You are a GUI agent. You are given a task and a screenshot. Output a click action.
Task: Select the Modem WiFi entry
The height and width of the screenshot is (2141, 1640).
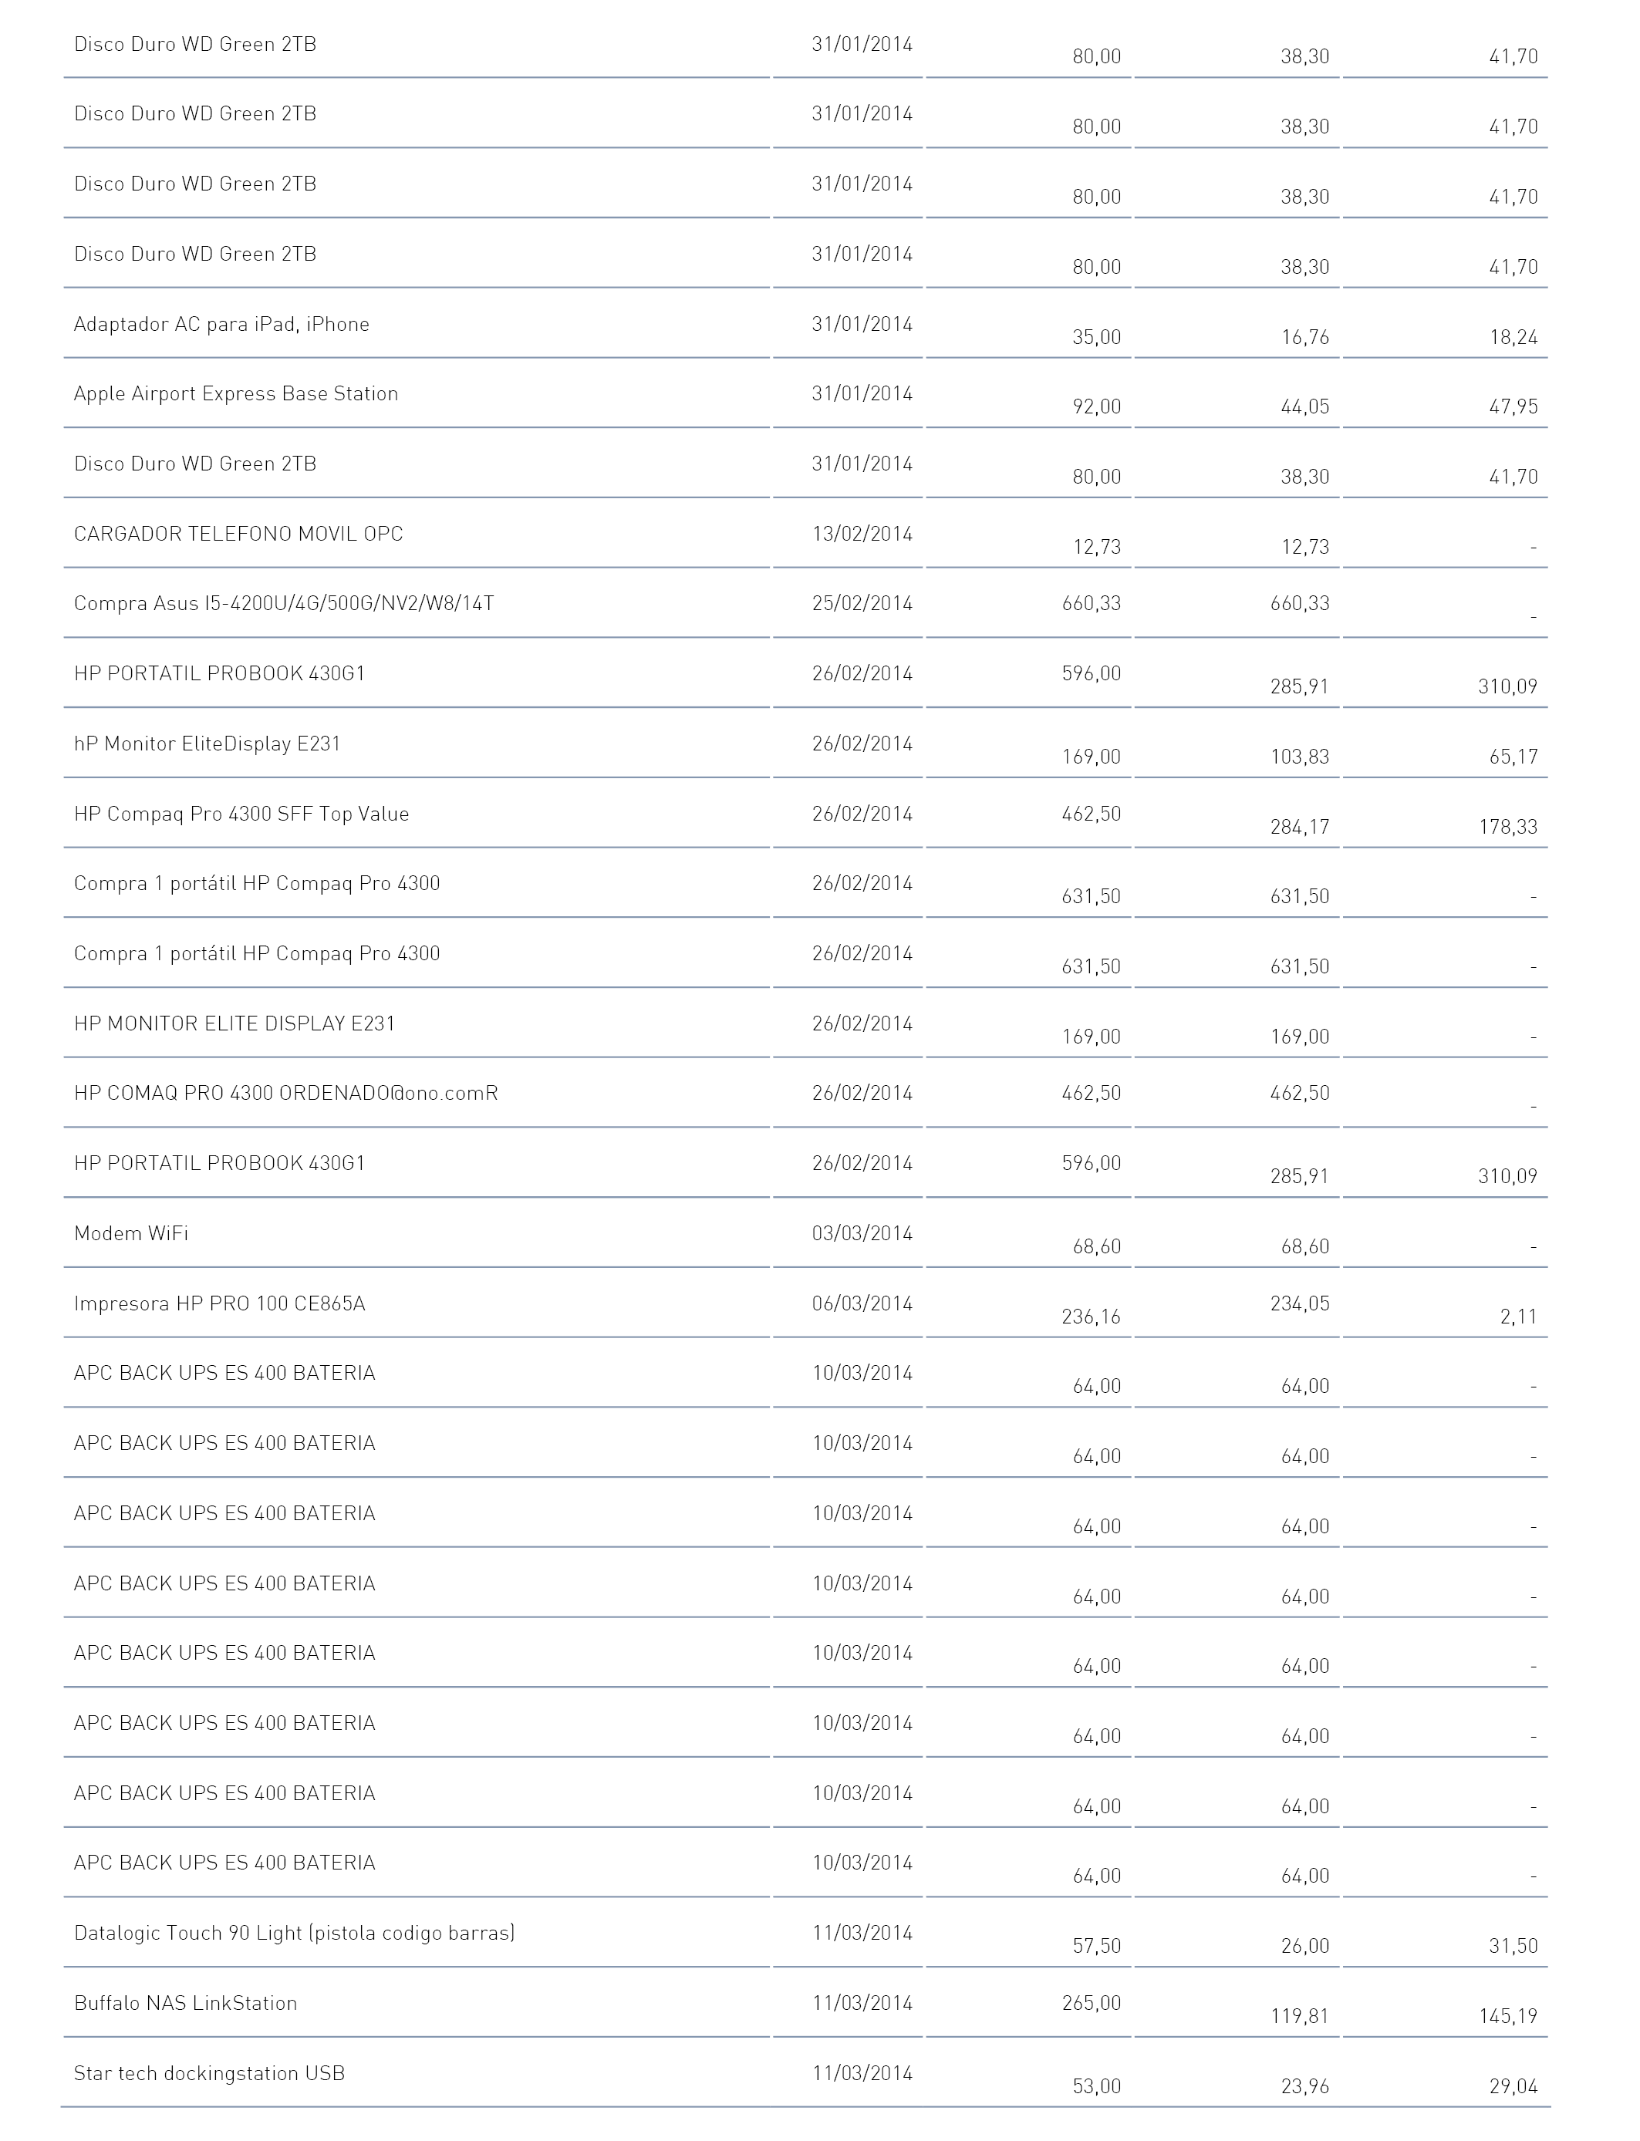pyautogui.click(x=131, y=1232)
